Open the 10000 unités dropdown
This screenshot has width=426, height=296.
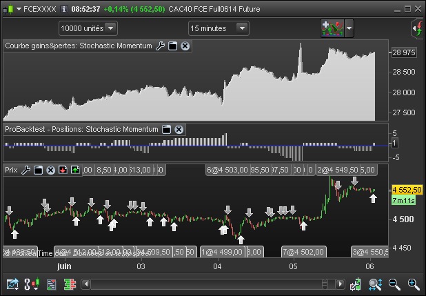tap(88, 28)
